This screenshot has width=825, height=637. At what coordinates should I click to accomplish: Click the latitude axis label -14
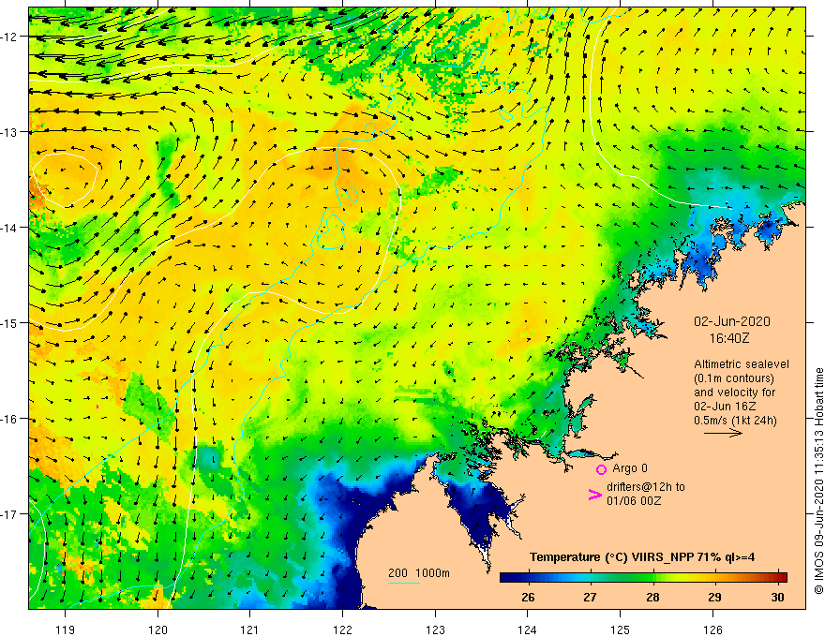(9, 228)
